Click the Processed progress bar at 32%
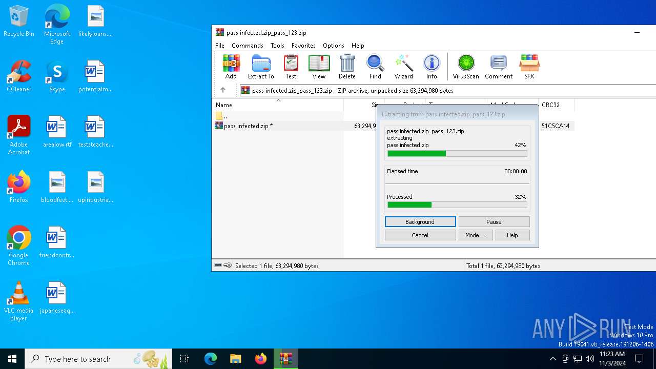 point(457,204)
